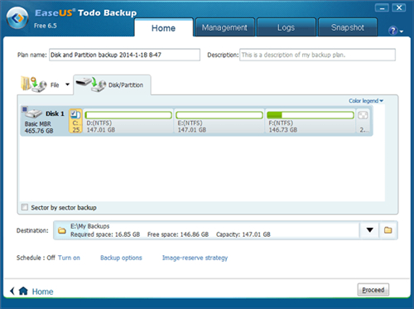
Task: Browse for destination with the folder button
Action: point(388,230)
